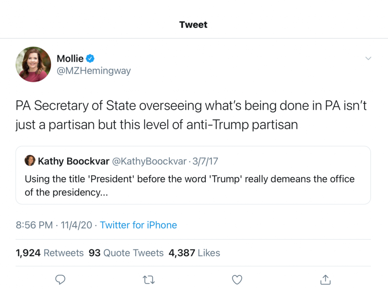This screenshot has height=291, width=388.
Task: Click the Mollie display name
Action: coord(70,59)
